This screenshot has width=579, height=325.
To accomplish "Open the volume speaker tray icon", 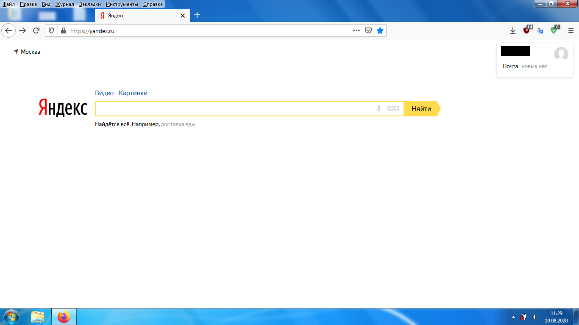I will [x=534, y=317].
